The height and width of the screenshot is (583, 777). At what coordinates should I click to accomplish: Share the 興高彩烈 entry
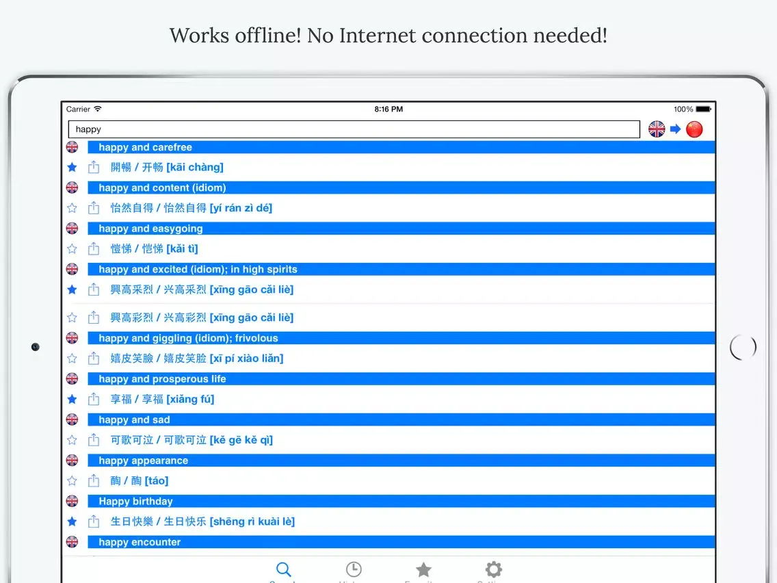(x=94, y=318)
